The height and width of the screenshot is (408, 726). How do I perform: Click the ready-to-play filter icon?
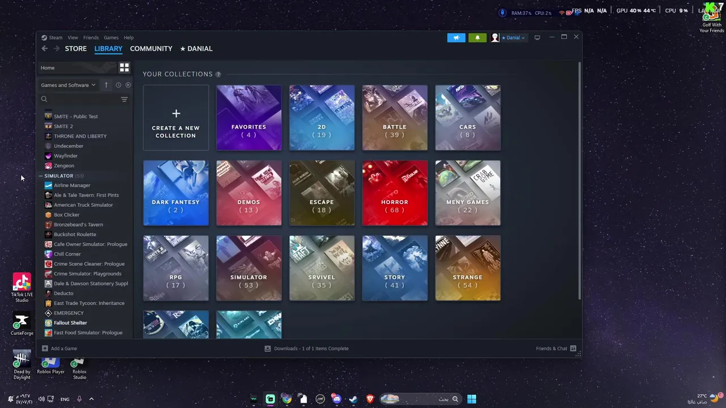coord(128,85)
